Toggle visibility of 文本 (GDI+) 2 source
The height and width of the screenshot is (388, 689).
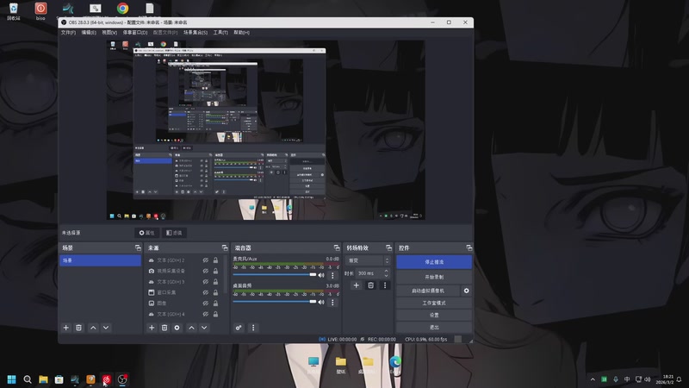(x=205, y=260)
